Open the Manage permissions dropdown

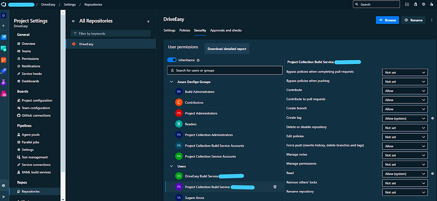pyautogui.click(x=405, y=165)
